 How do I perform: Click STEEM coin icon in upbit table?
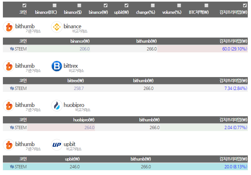[x=12, y=167]
